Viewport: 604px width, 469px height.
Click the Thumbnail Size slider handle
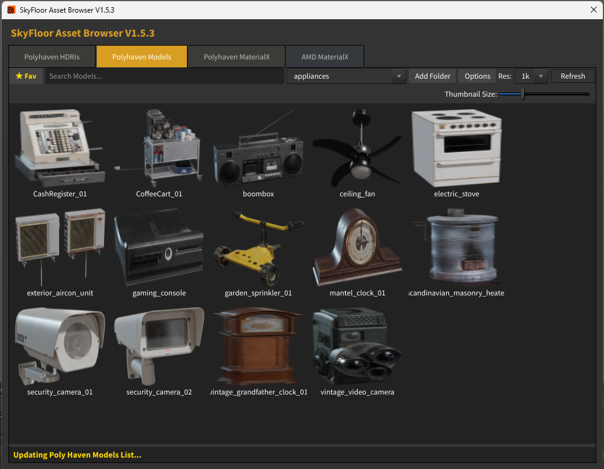[x=523, y=94]
